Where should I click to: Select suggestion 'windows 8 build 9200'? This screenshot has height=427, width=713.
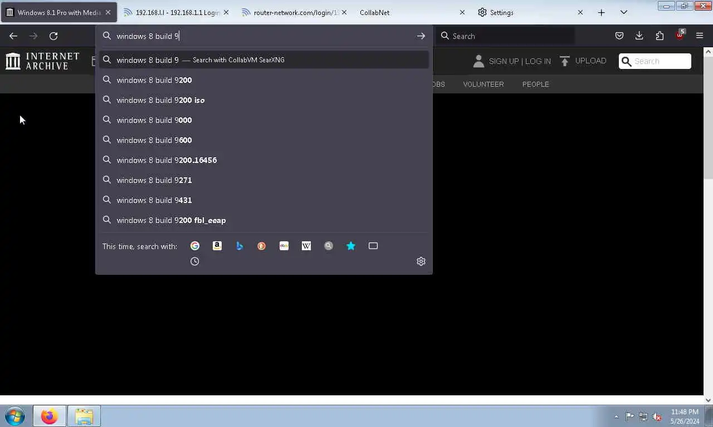[x=264, y=80]
